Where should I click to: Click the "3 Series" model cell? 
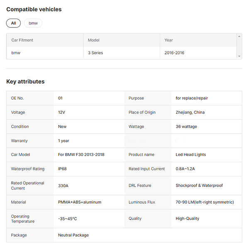click(95, 53)
